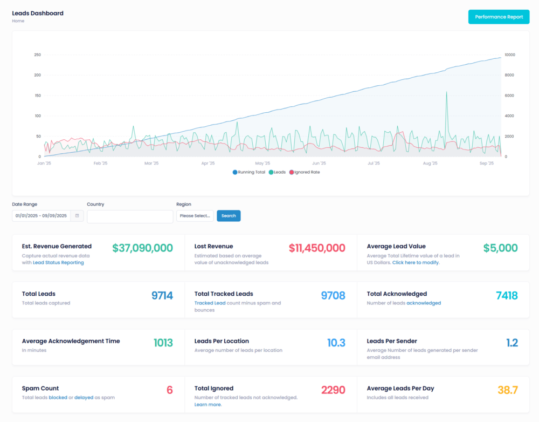Toggle Ignored Rate series in chart legend
Image resolution: width=539 pixels, height=422 pixels.
tap(305, 172)
